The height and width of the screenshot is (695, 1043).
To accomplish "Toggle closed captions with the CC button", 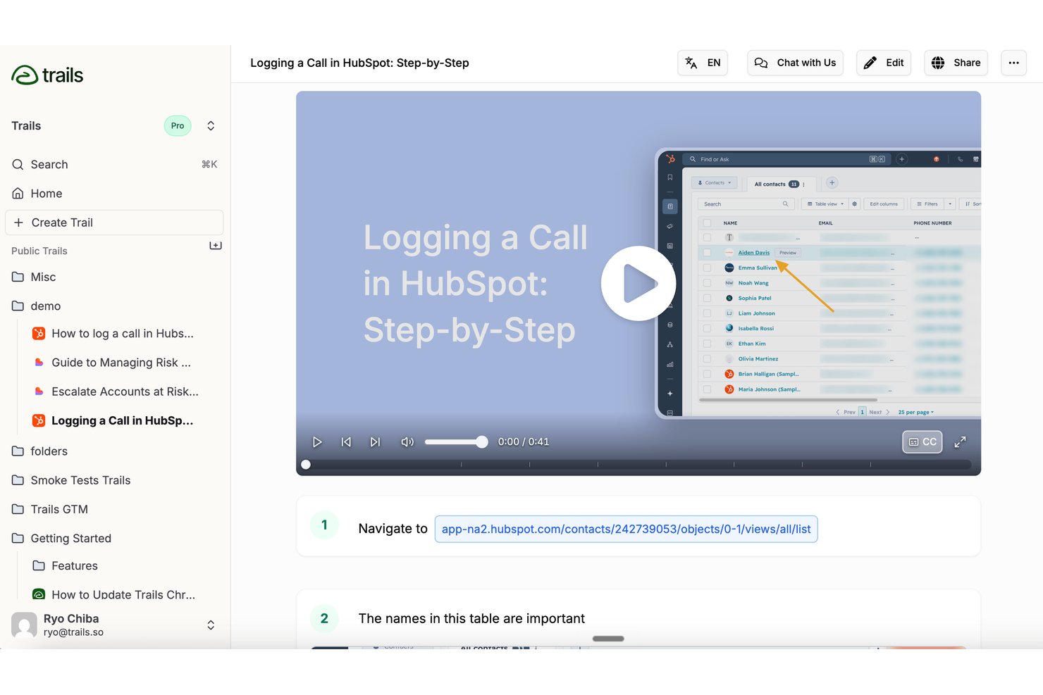I will click(922, 442).
